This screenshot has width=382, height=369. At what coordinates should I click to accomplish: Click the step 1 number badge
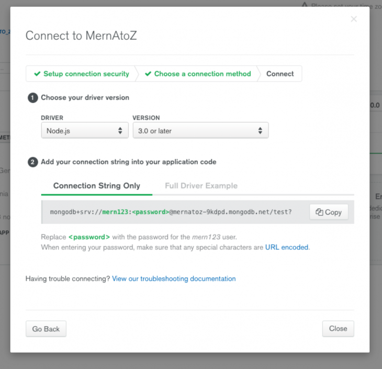tap(32, 97)
